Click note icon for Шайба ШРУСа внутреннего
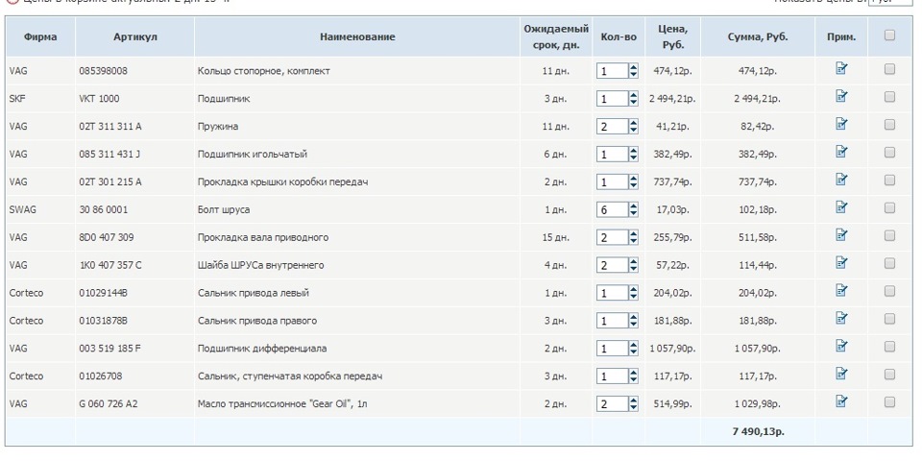 841,263
